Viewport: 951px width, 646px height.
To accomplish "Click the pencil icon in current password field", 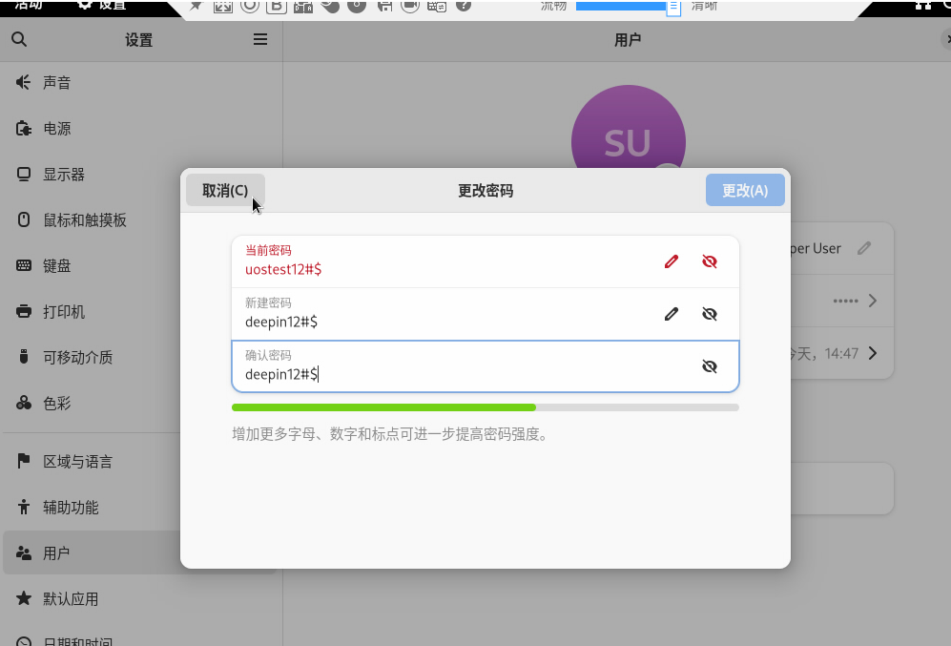I will point(672,261).
